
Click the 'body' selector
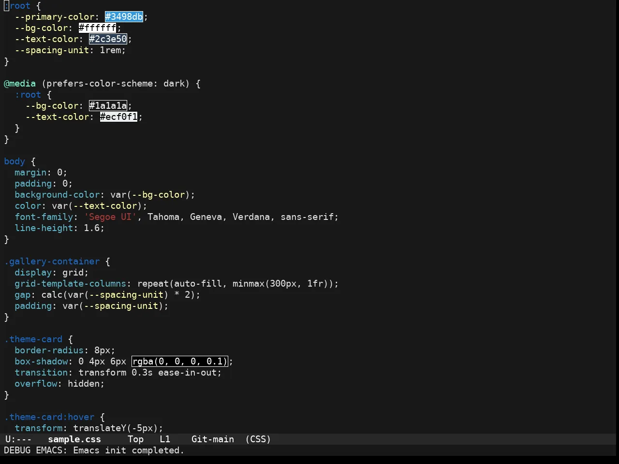(15, 161)
